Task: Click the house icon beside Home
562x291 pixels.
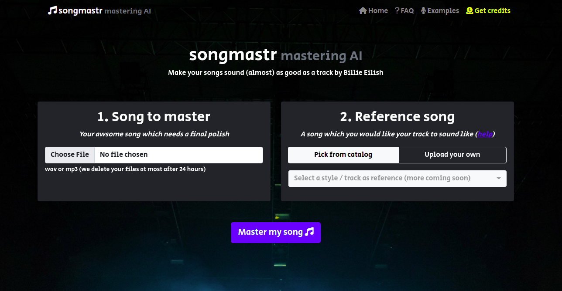Action: (x=362, y=10)
